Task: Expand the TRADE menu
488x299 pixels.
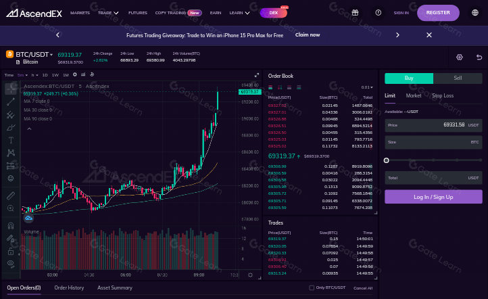Action: (108, 13)
